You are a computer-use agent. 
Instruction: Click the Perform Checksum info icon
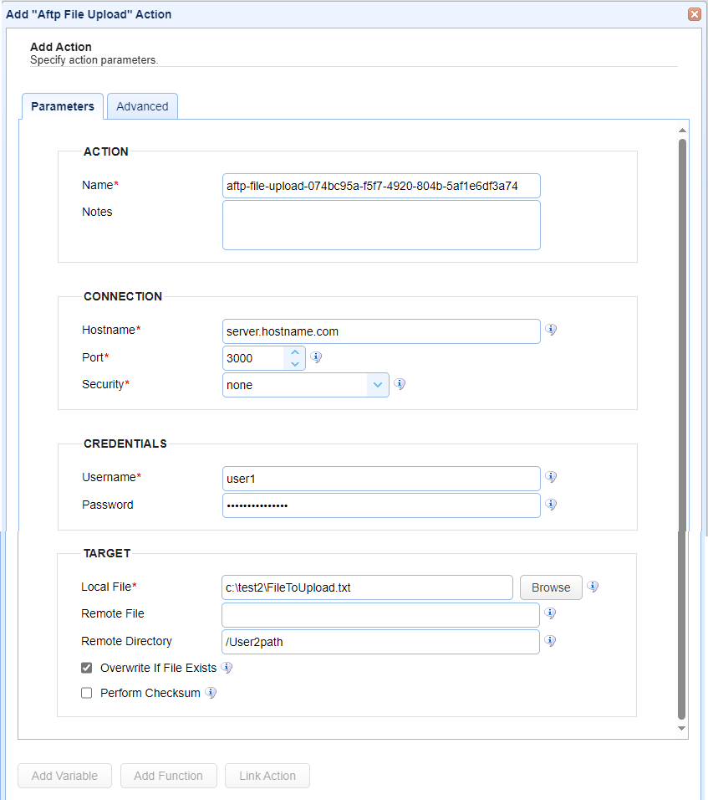[211, 693]
